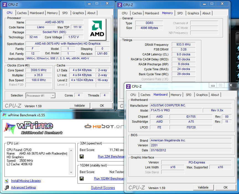Open the About tab in the left CPU-Z window
Viewport: 239px width, 194px height.
tap(91, 13)
